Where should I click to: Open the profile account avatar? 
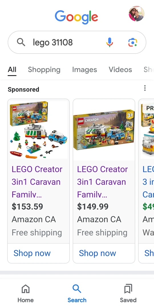(136, 14)
